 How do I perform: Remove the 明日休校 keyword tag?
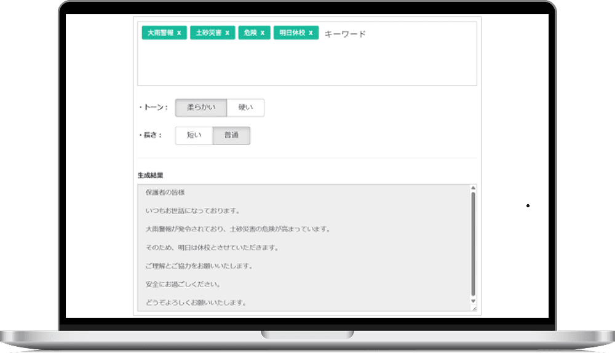point(311,33)
